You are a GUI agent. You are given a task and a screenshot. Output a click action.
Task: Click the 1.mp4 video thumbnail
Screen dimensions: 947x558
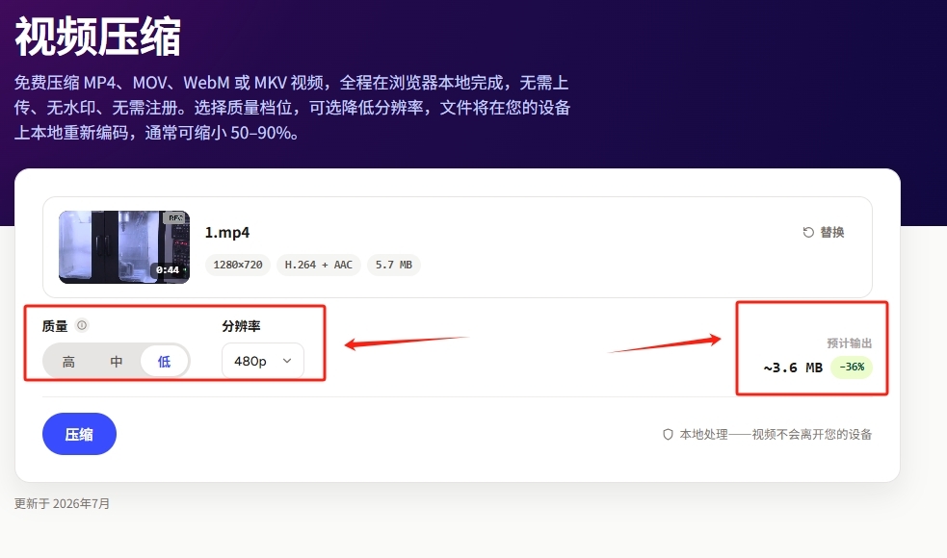(124, 246)
